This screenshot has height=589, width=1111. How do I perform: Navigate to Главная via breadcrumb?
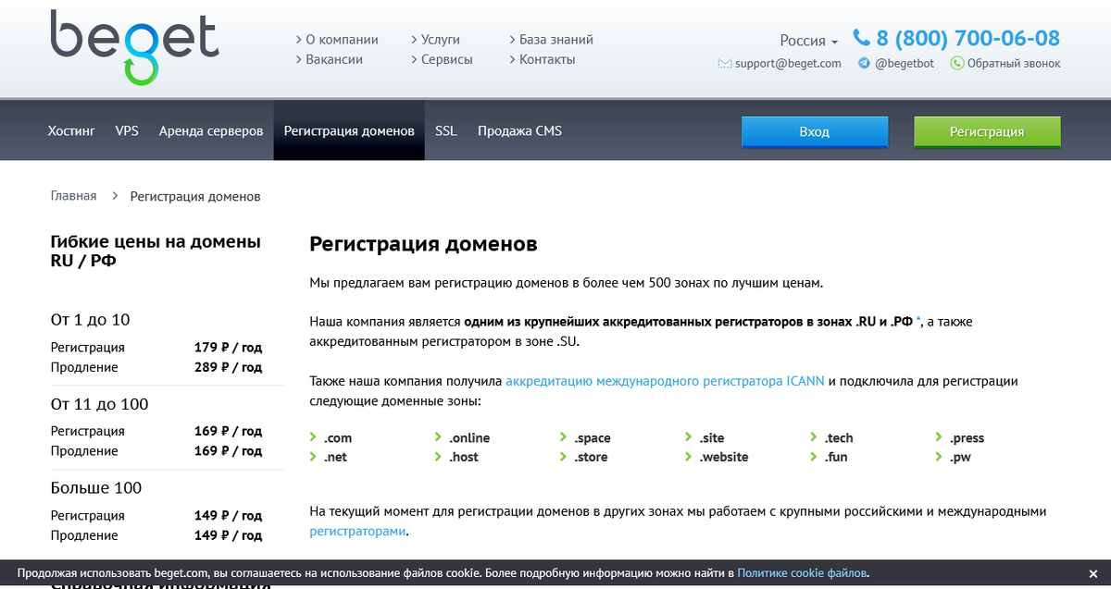pos(72,196)
